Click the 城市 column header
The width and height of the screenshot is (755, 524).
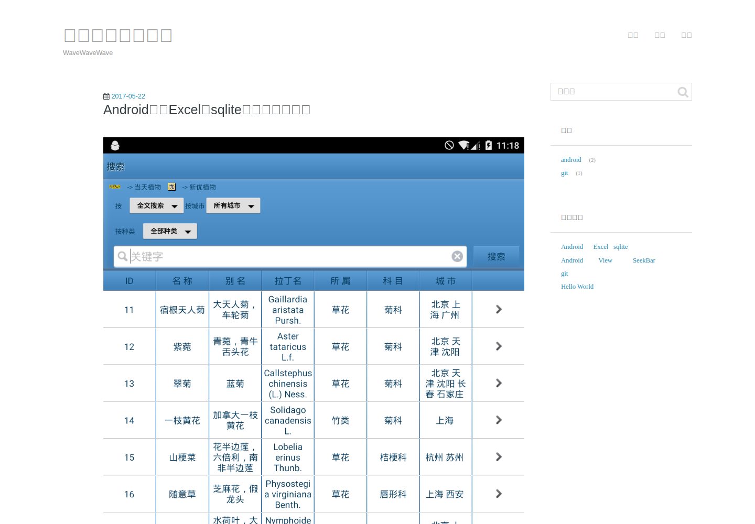pos(446,281)
